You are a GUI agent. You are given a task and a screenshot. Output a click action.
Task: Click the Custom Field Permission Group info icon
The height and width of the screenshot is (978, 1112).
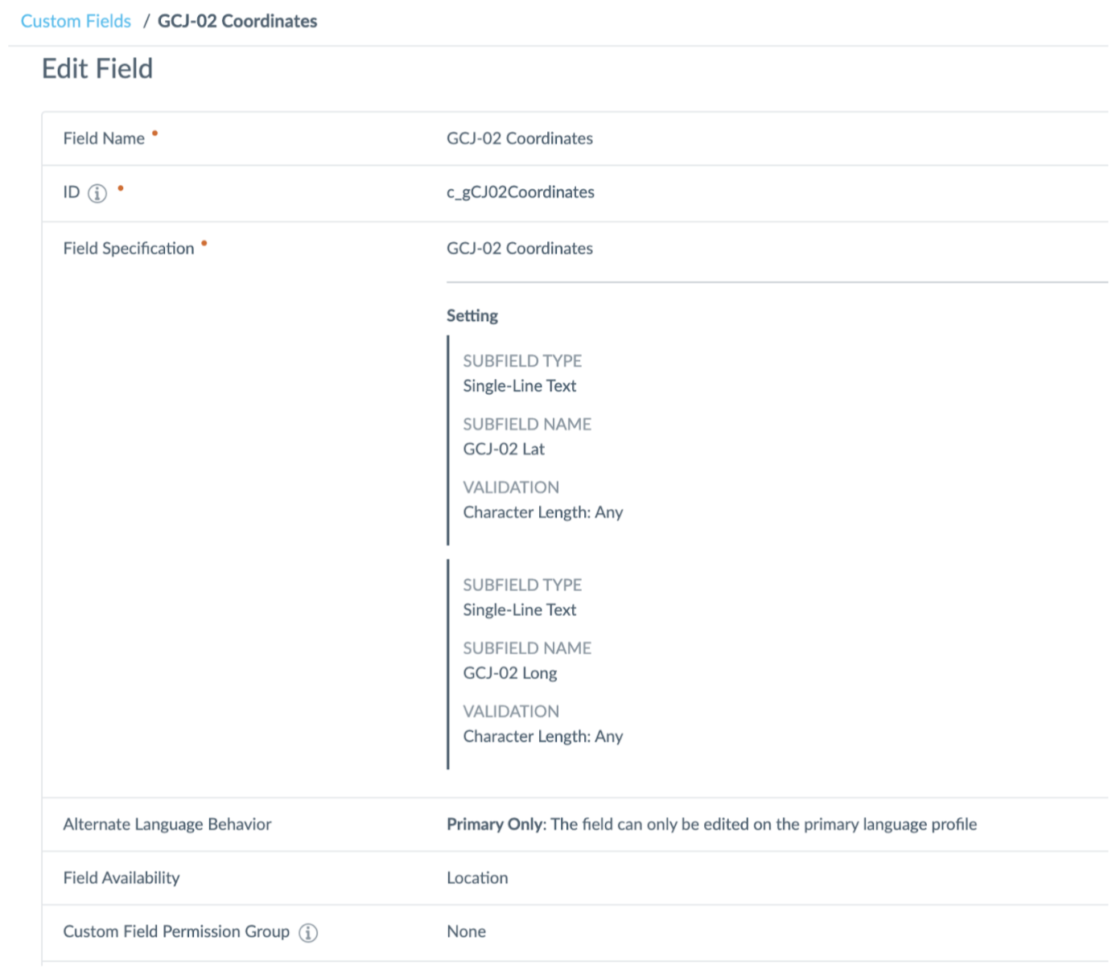(308, 933)
